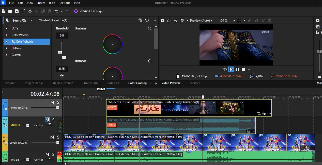
Task: Open event fx on Golden lyric video clip
Action: click(x=264, y=114)
